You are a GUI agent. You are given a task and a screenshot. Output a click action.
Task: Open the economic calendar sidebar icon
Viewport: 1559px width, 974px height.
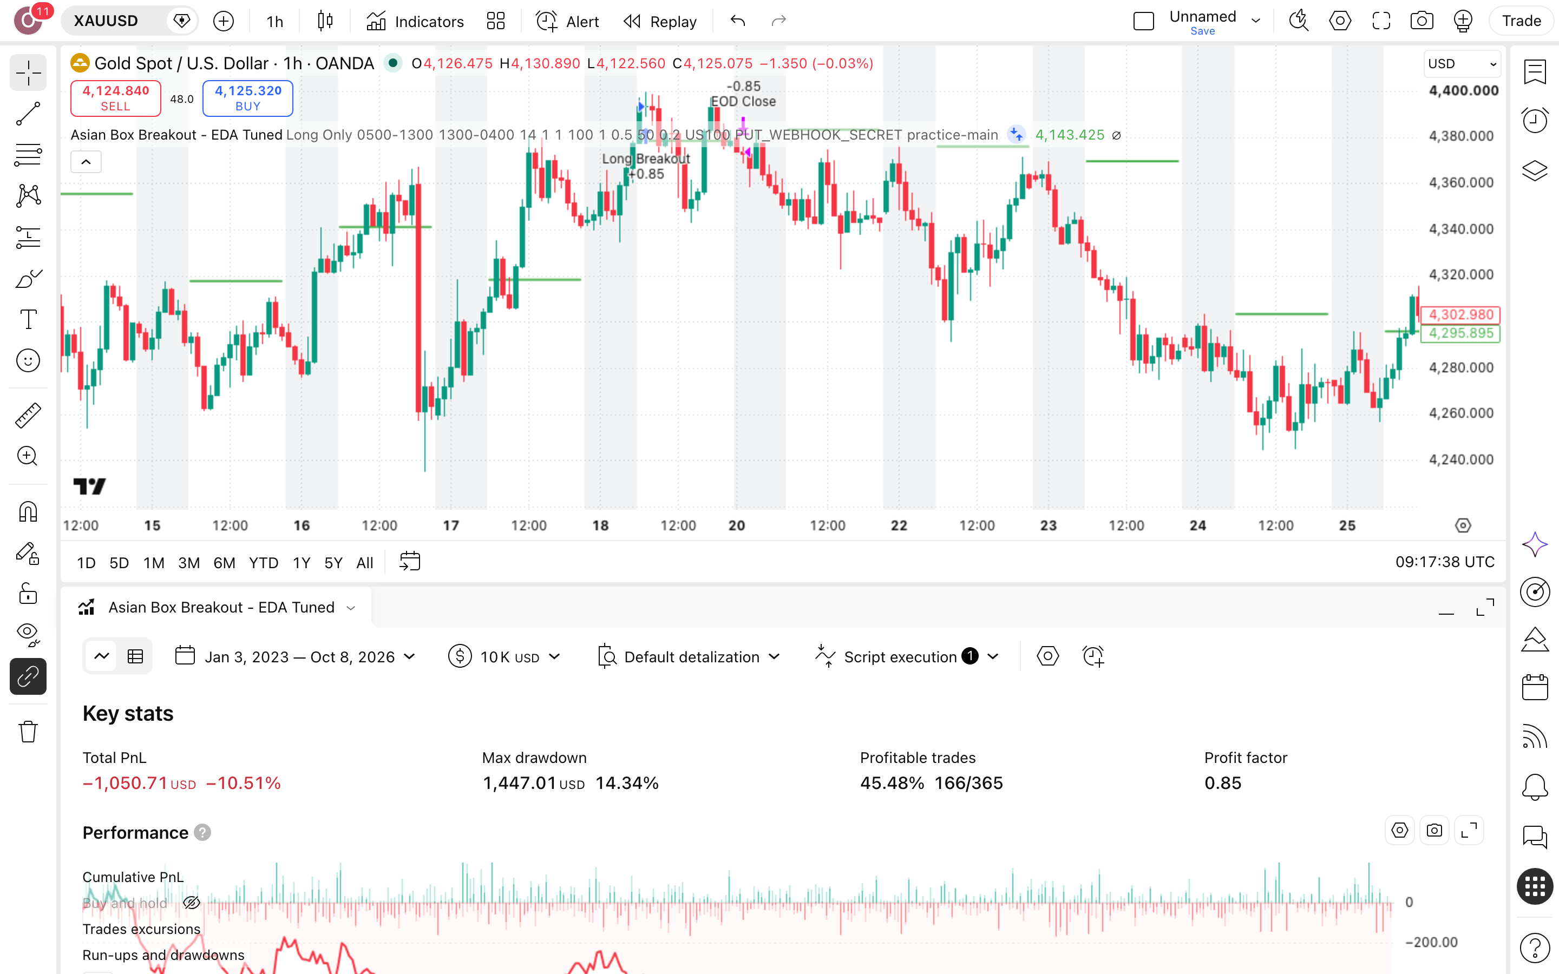(1535, 687)
